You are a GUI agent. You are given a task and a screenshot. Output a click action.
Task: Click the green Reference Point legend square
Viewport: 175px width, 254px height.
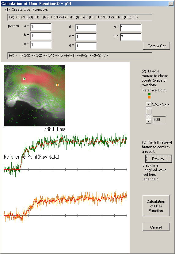pos(149,94)
